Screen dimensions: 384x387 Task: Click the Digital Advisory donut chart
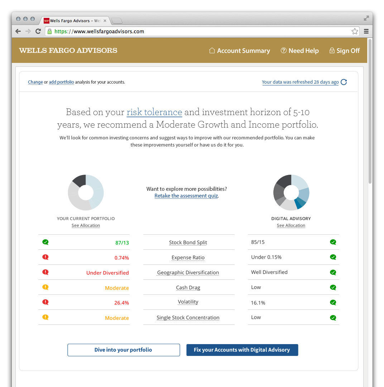(x=291, y=193)
